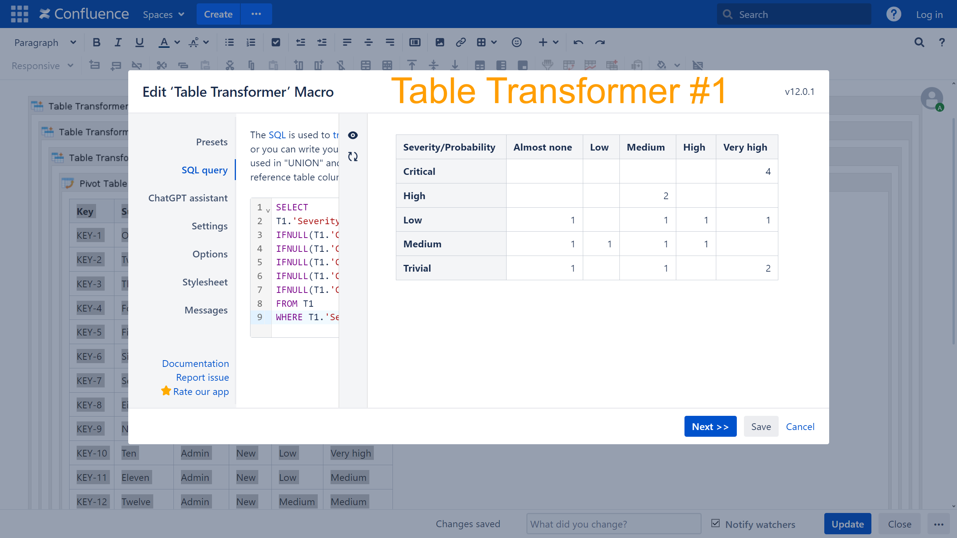Toggle the Notify watchers checkbox
The width and height of the screenshot is (957, 538).
pyautogui.click(x=716, y=523)
